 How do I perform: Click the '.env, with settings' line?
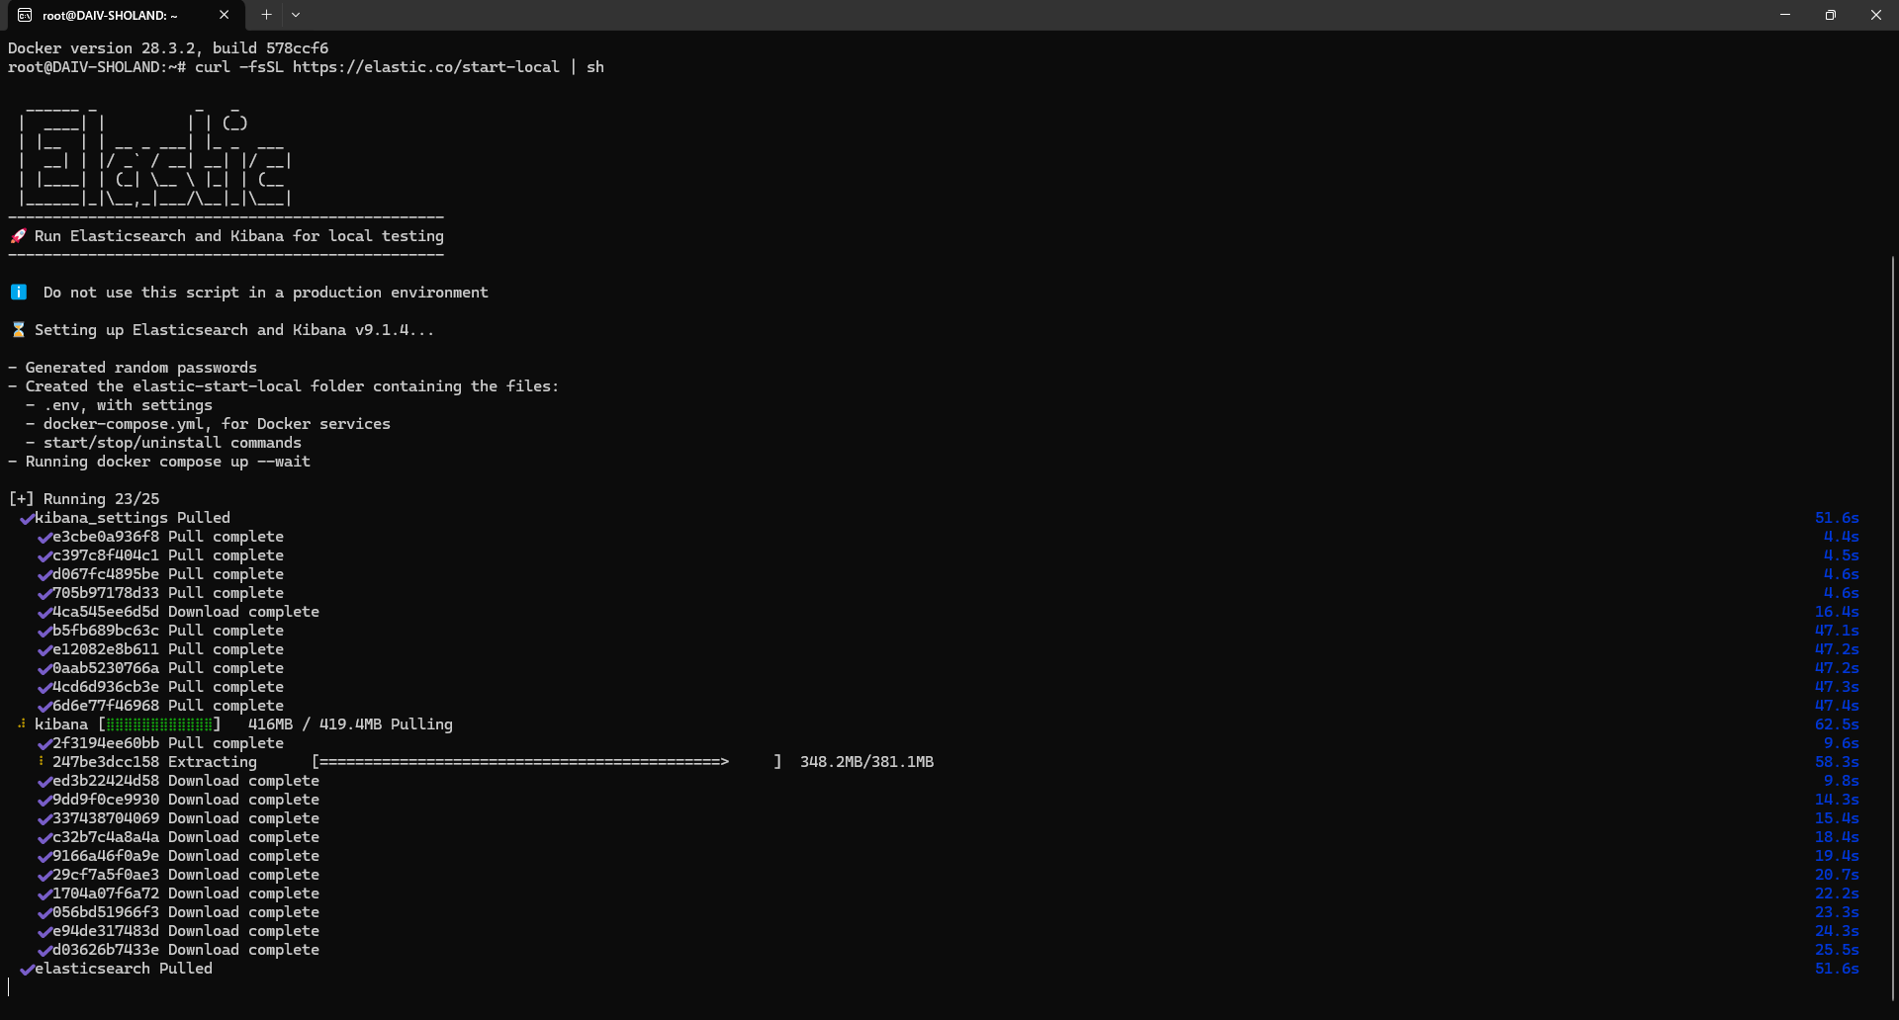point(119,405)
